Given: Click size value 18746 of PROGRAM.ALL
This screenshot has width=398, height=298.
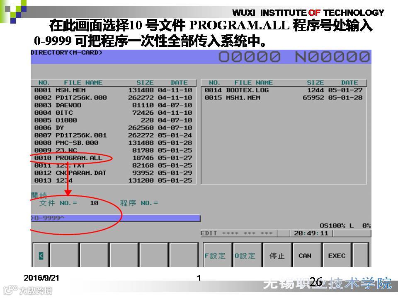Looking at the screenshot, I should click(143, 158).
